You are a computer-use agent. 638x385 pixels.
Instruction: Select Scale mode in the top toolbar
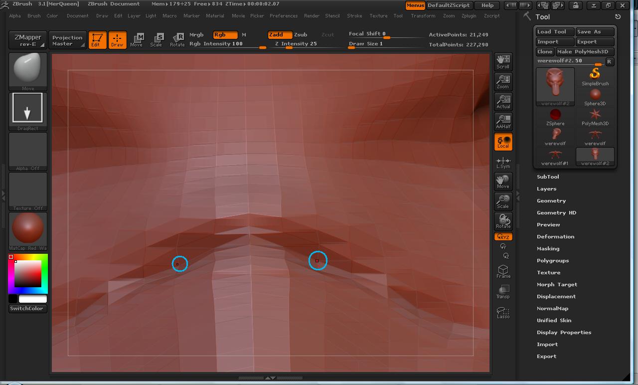coord(157,40)
